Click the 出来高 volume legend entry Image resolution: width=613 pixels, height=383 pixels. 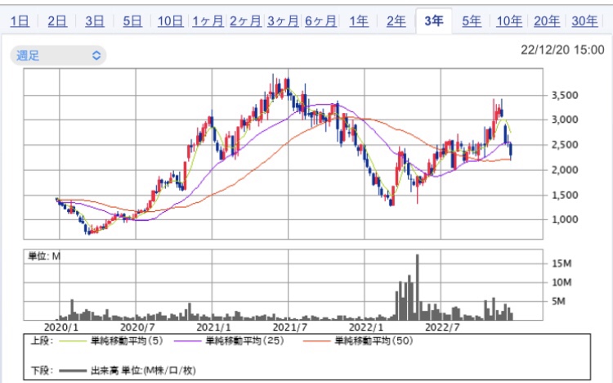[143, 370]
